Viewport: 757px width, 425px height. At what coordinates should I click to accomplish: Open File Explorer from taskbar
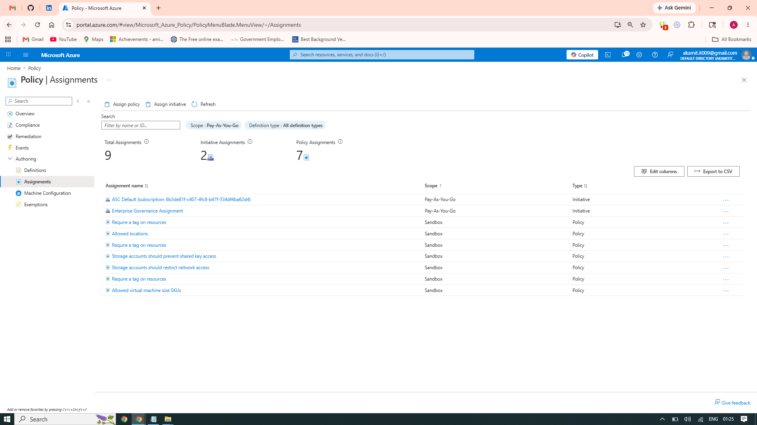(x=168, y=419)
